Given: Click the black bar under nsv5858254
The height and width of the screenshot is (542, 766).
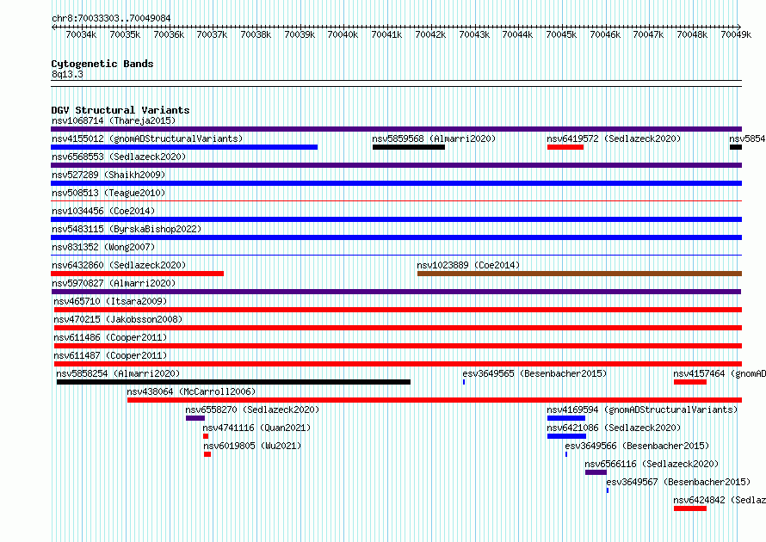Looking at the screenshot, I should [233, 382].
